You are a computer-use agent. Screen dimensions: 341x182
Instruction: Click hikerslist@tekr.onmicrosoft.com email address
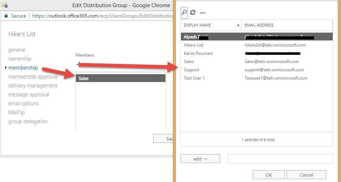click(x=275, y=45)
